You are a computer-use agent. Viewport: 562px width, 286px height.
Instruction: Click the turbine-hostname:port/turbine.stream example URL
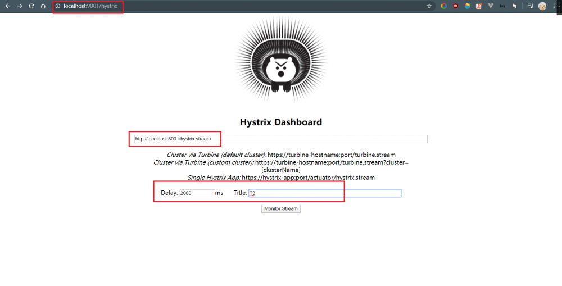(x=332, y=155)
